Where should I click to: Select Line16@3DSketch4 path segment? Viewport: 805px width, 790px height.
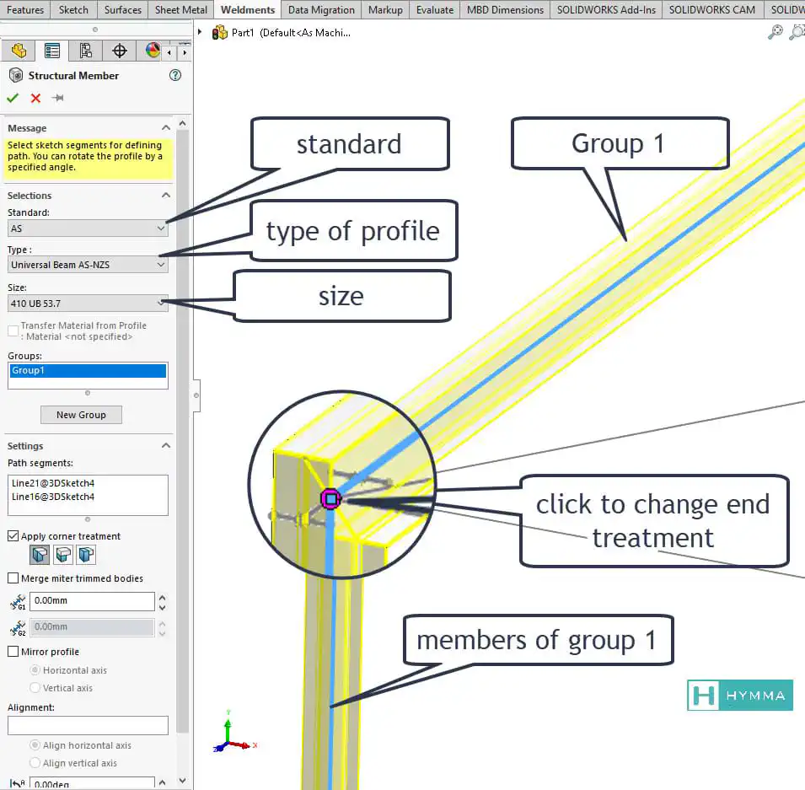tap(53, 497)
